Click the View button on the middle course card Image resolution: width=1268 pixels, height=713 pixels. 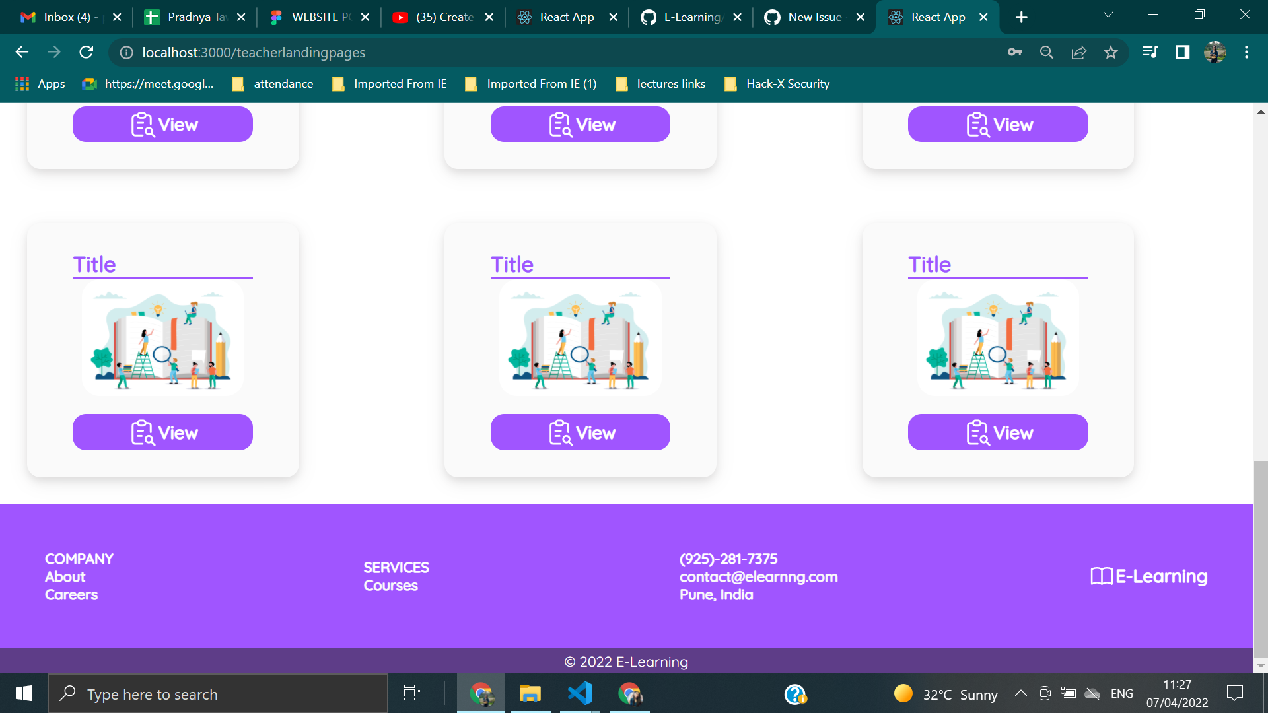point(580,432)
